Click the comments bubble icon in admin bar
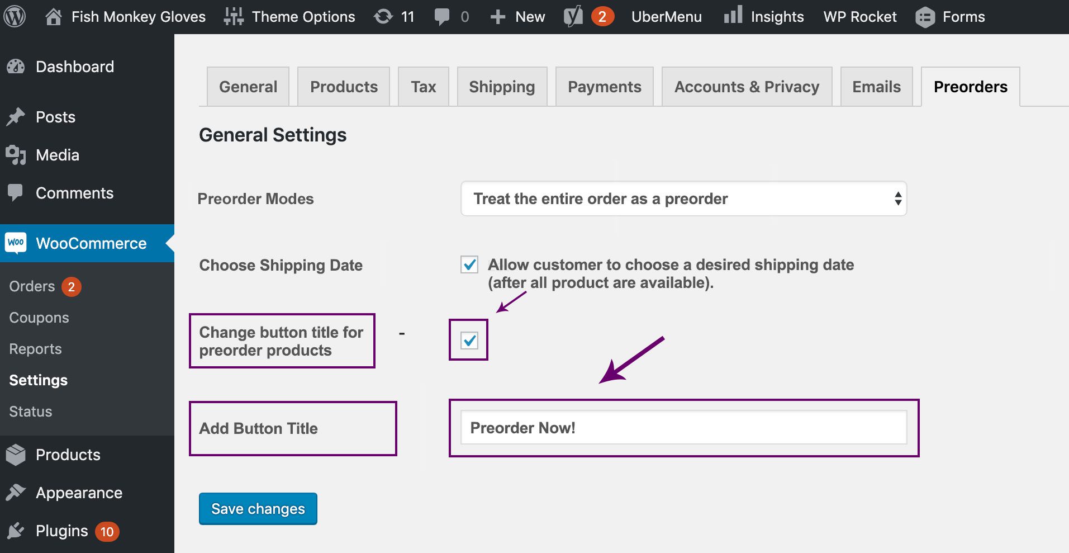 coord(443,16)
